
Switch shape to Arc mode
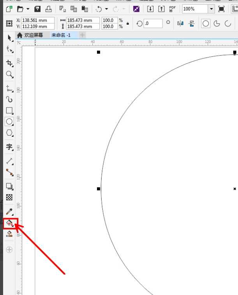[227, 23]
